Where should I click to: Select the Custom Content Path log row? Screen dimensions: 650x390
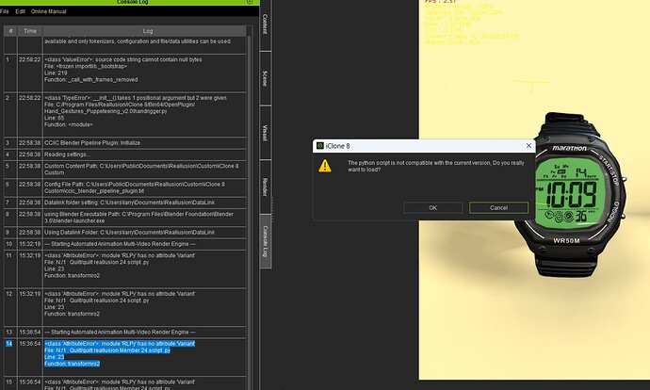tap(125, 170)
